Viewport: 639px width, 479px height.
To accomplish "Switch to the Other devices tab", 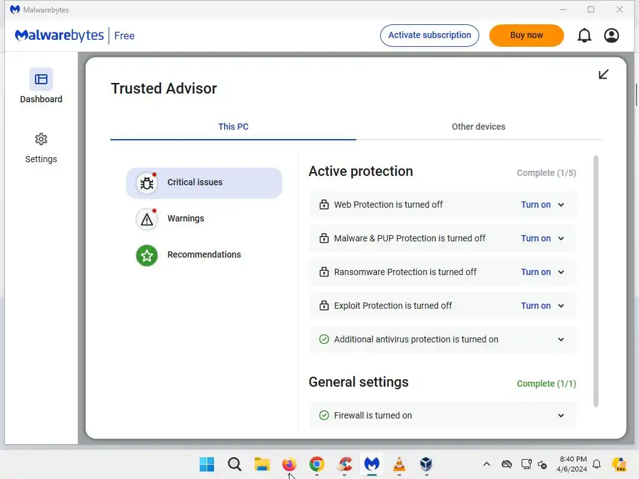I will [x=479, y=127].
